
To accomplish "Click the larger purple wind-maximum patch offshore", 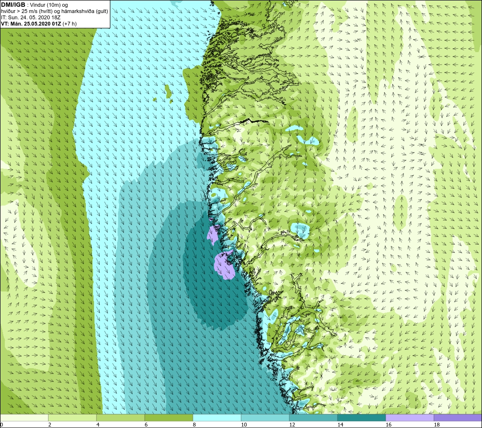I will tap(225, 265).
